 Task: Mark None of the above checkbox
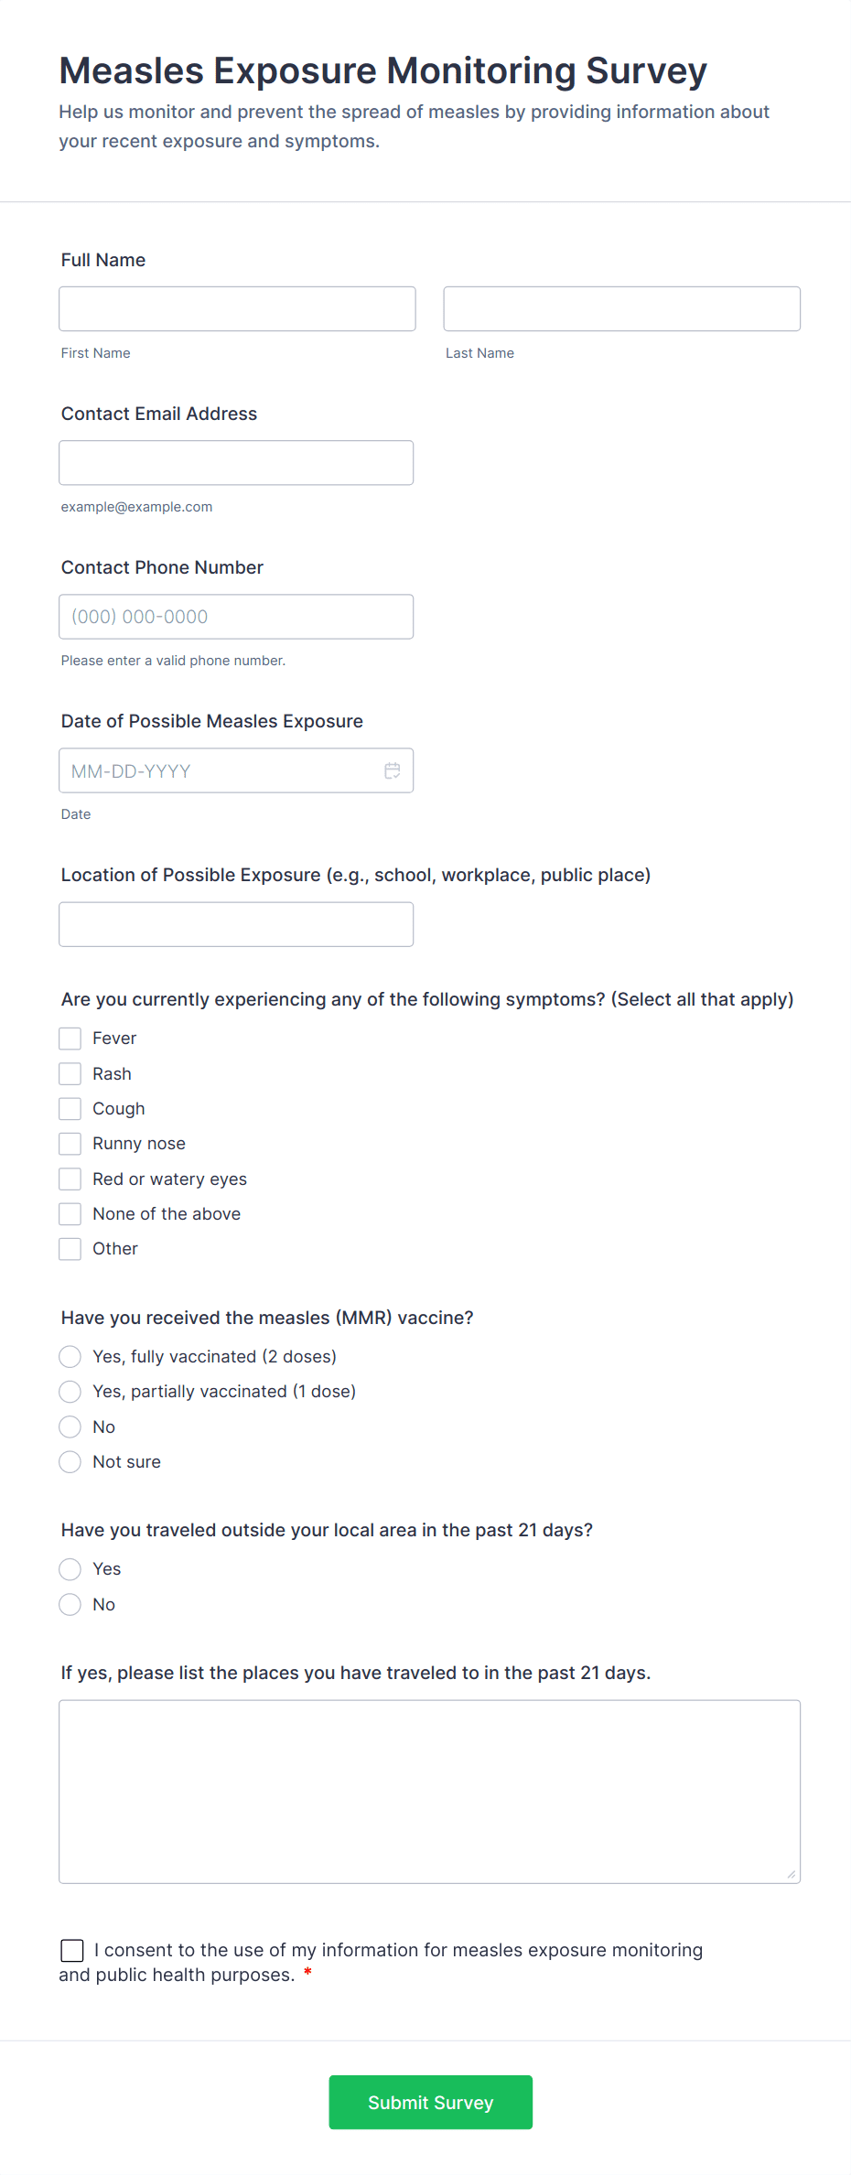click(x=70, y=1214)
